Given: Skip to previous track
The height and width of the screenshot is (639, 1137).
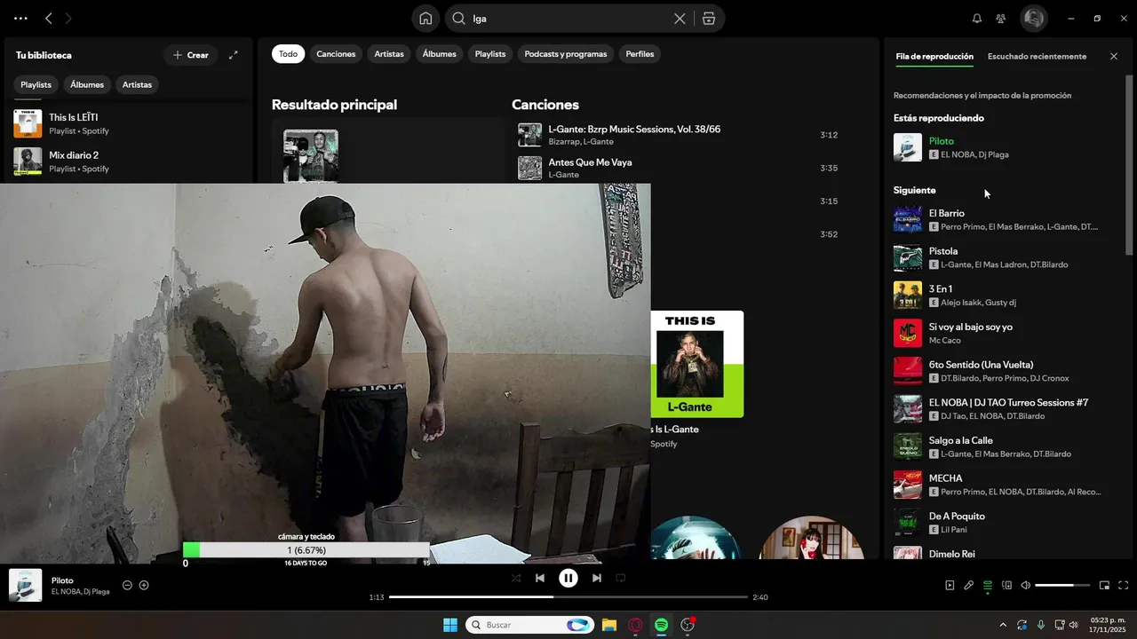Looking at the screenshot, I should coord(540,578).
